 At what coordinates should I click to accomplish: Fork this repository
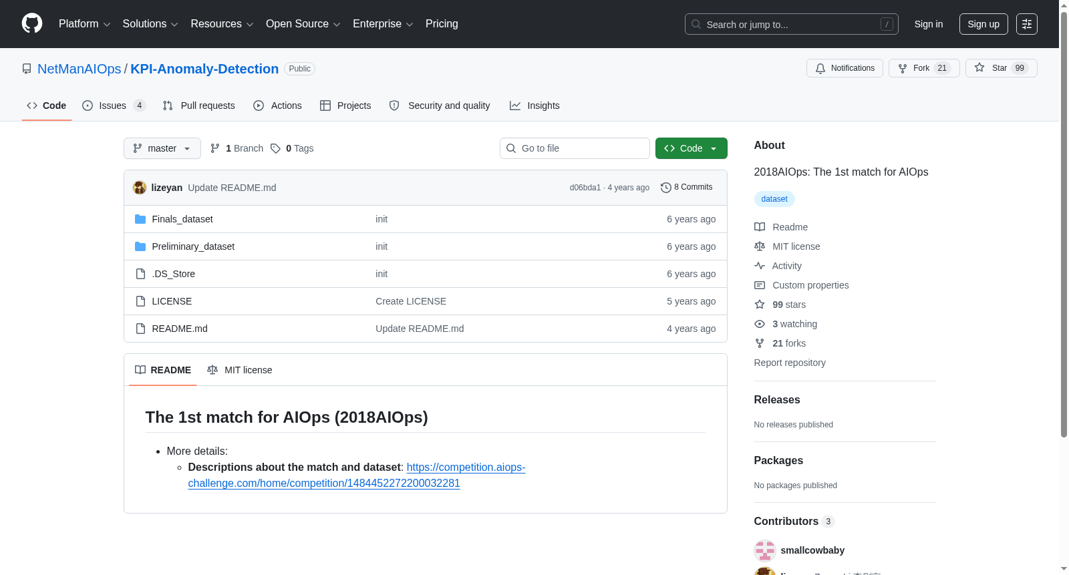pos(924,68)
